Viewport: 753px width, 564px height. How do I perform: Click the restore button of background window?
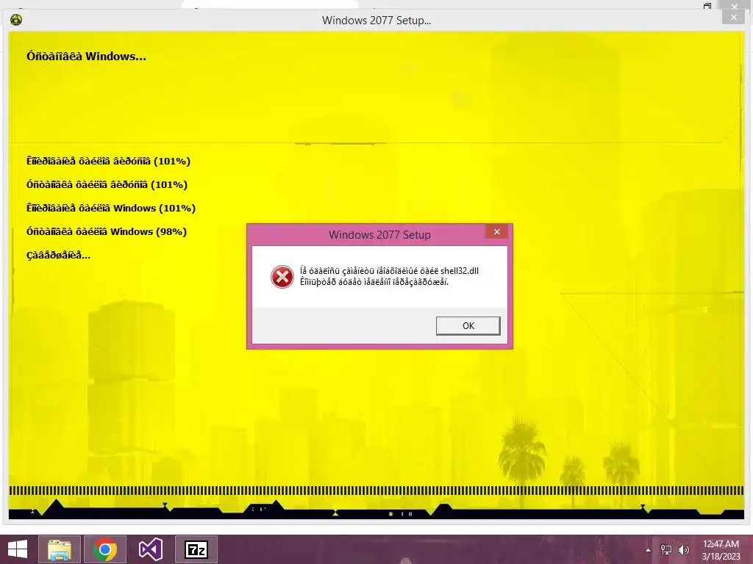click(x=707, y=5)
